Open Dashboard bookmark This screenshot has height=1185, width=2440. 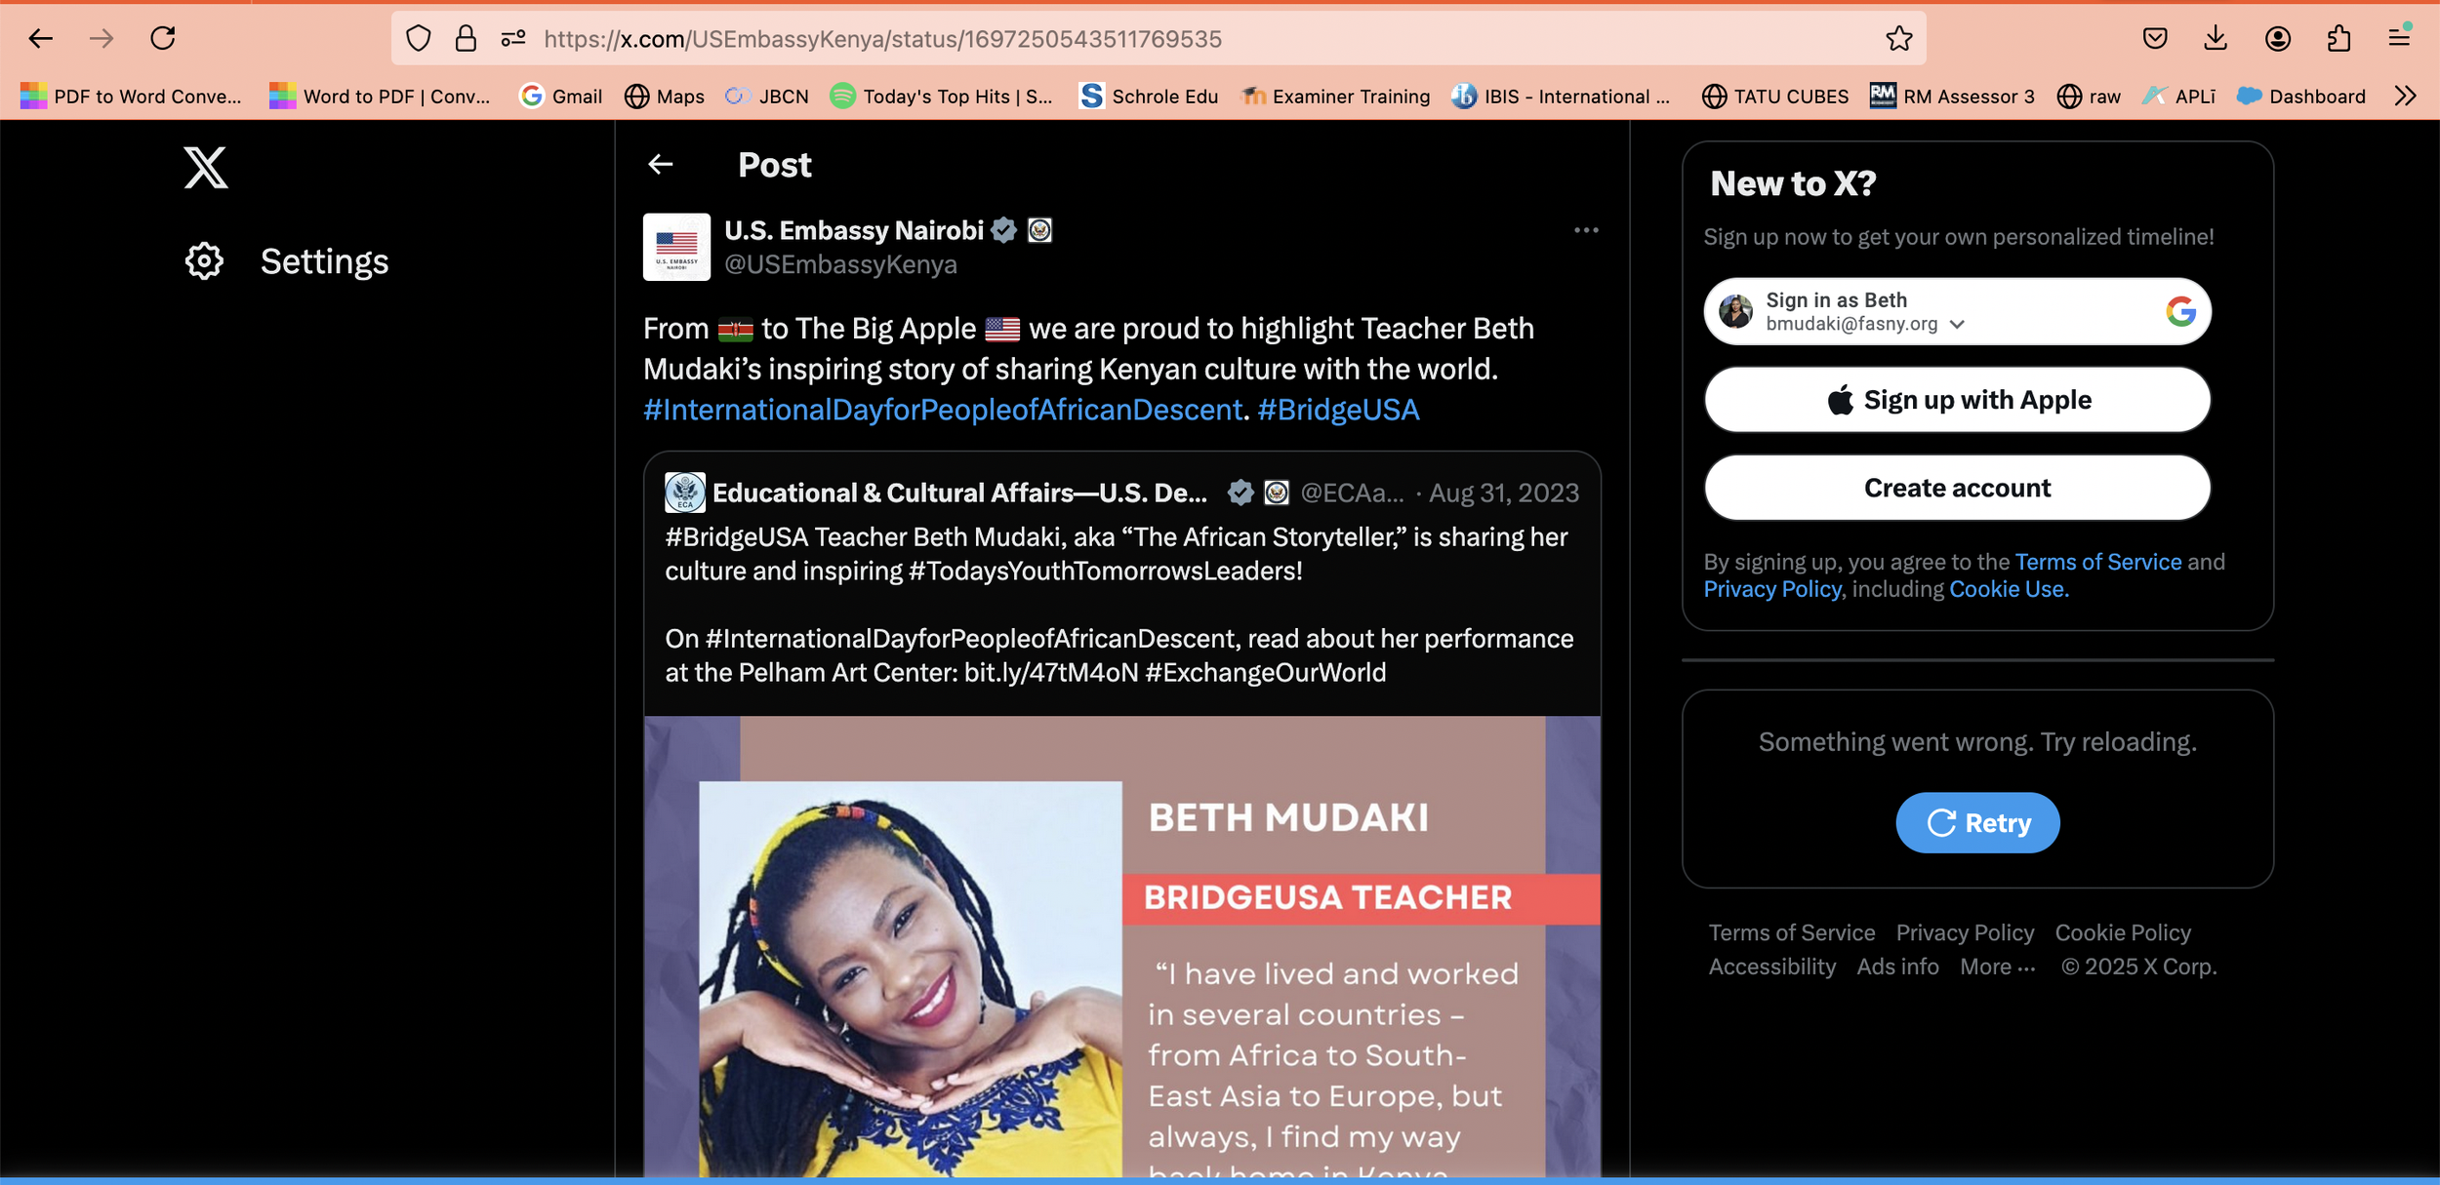[2300, 96]
